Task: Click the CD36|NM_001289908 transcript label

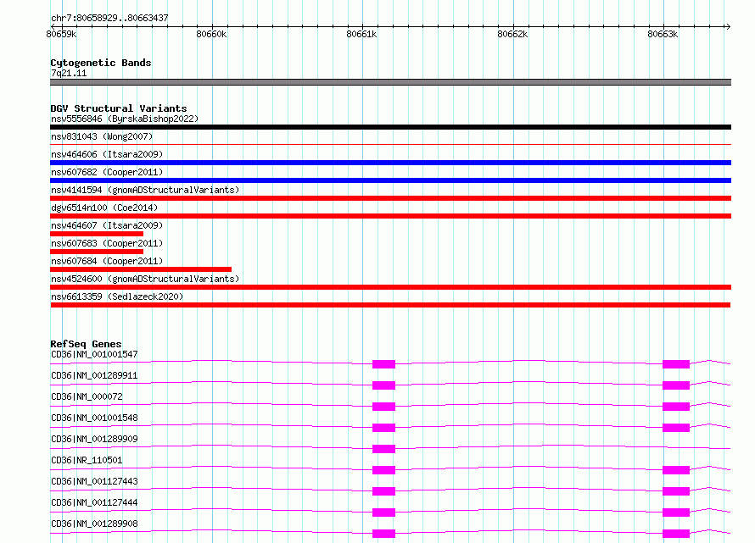Action: tap(94, 524)
